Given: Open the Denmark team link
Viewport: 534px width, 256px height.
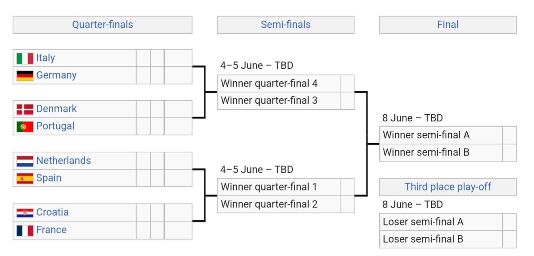Looking at the screenshot, I should click(x=56, y=109).
